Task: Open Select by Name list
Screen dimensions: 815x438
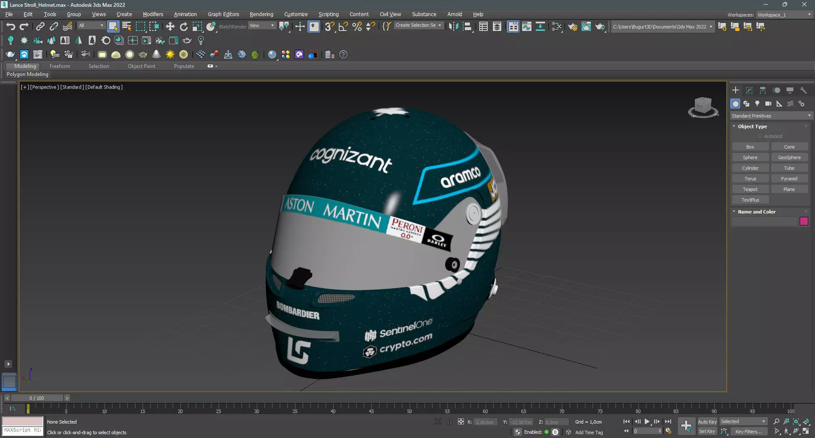Action: tap(126, 27)
